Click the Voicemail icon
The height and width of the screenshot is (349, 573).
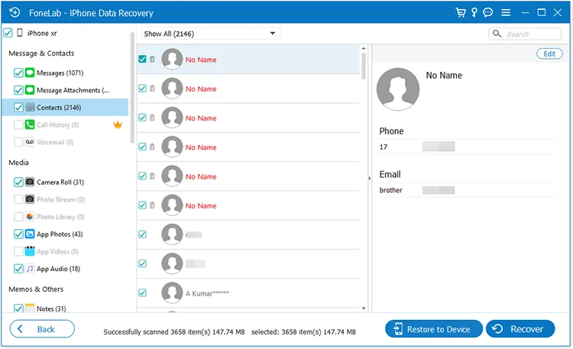30,142
